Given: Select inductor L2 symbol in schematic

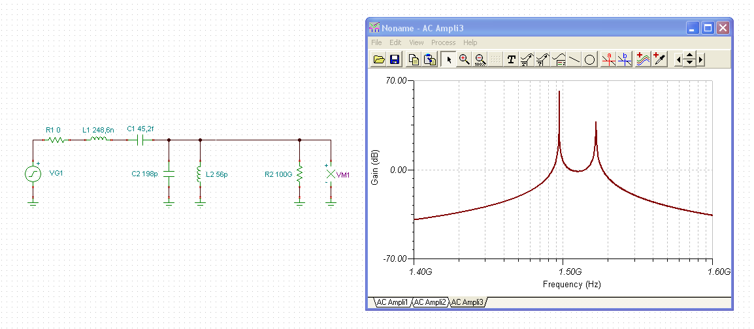Looking at the screenshot, I should pos(200,174).
